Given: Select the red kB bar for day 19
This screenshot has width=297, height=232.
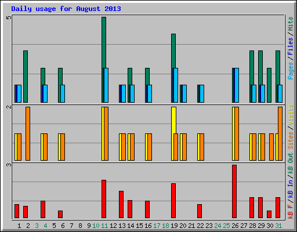Looking at the screenshot, I should [173, 201].
